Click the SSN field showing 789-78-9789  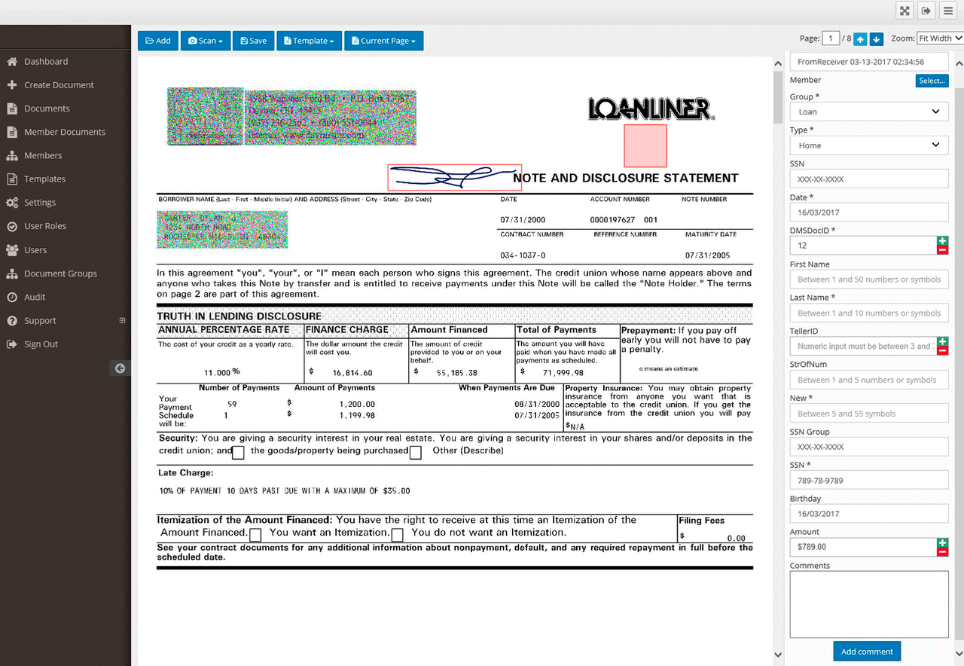click(x=869, y=480)
